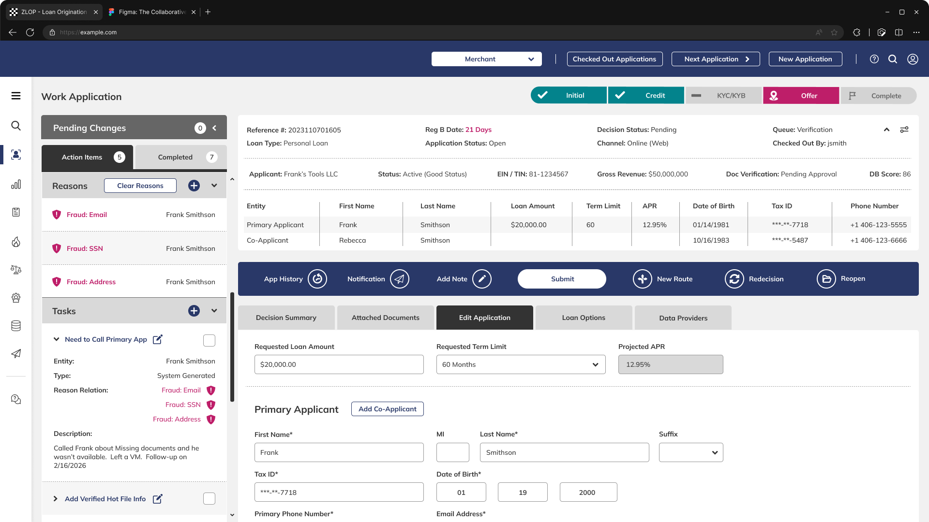929x522 pixels.
Task: Add a new reason with plus icon
Action: click(x=194, y=186)
